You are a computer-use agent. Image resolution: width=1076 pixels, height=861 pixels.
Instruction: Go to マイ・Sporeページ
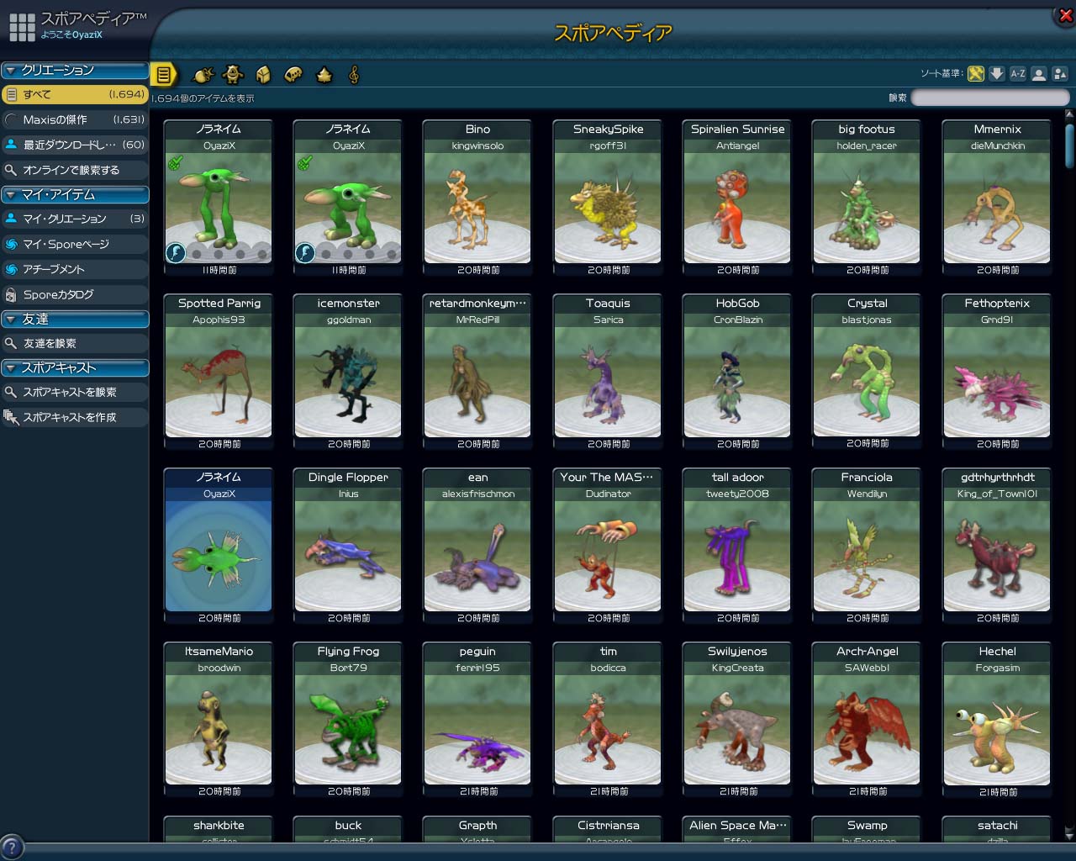[75, 244]
